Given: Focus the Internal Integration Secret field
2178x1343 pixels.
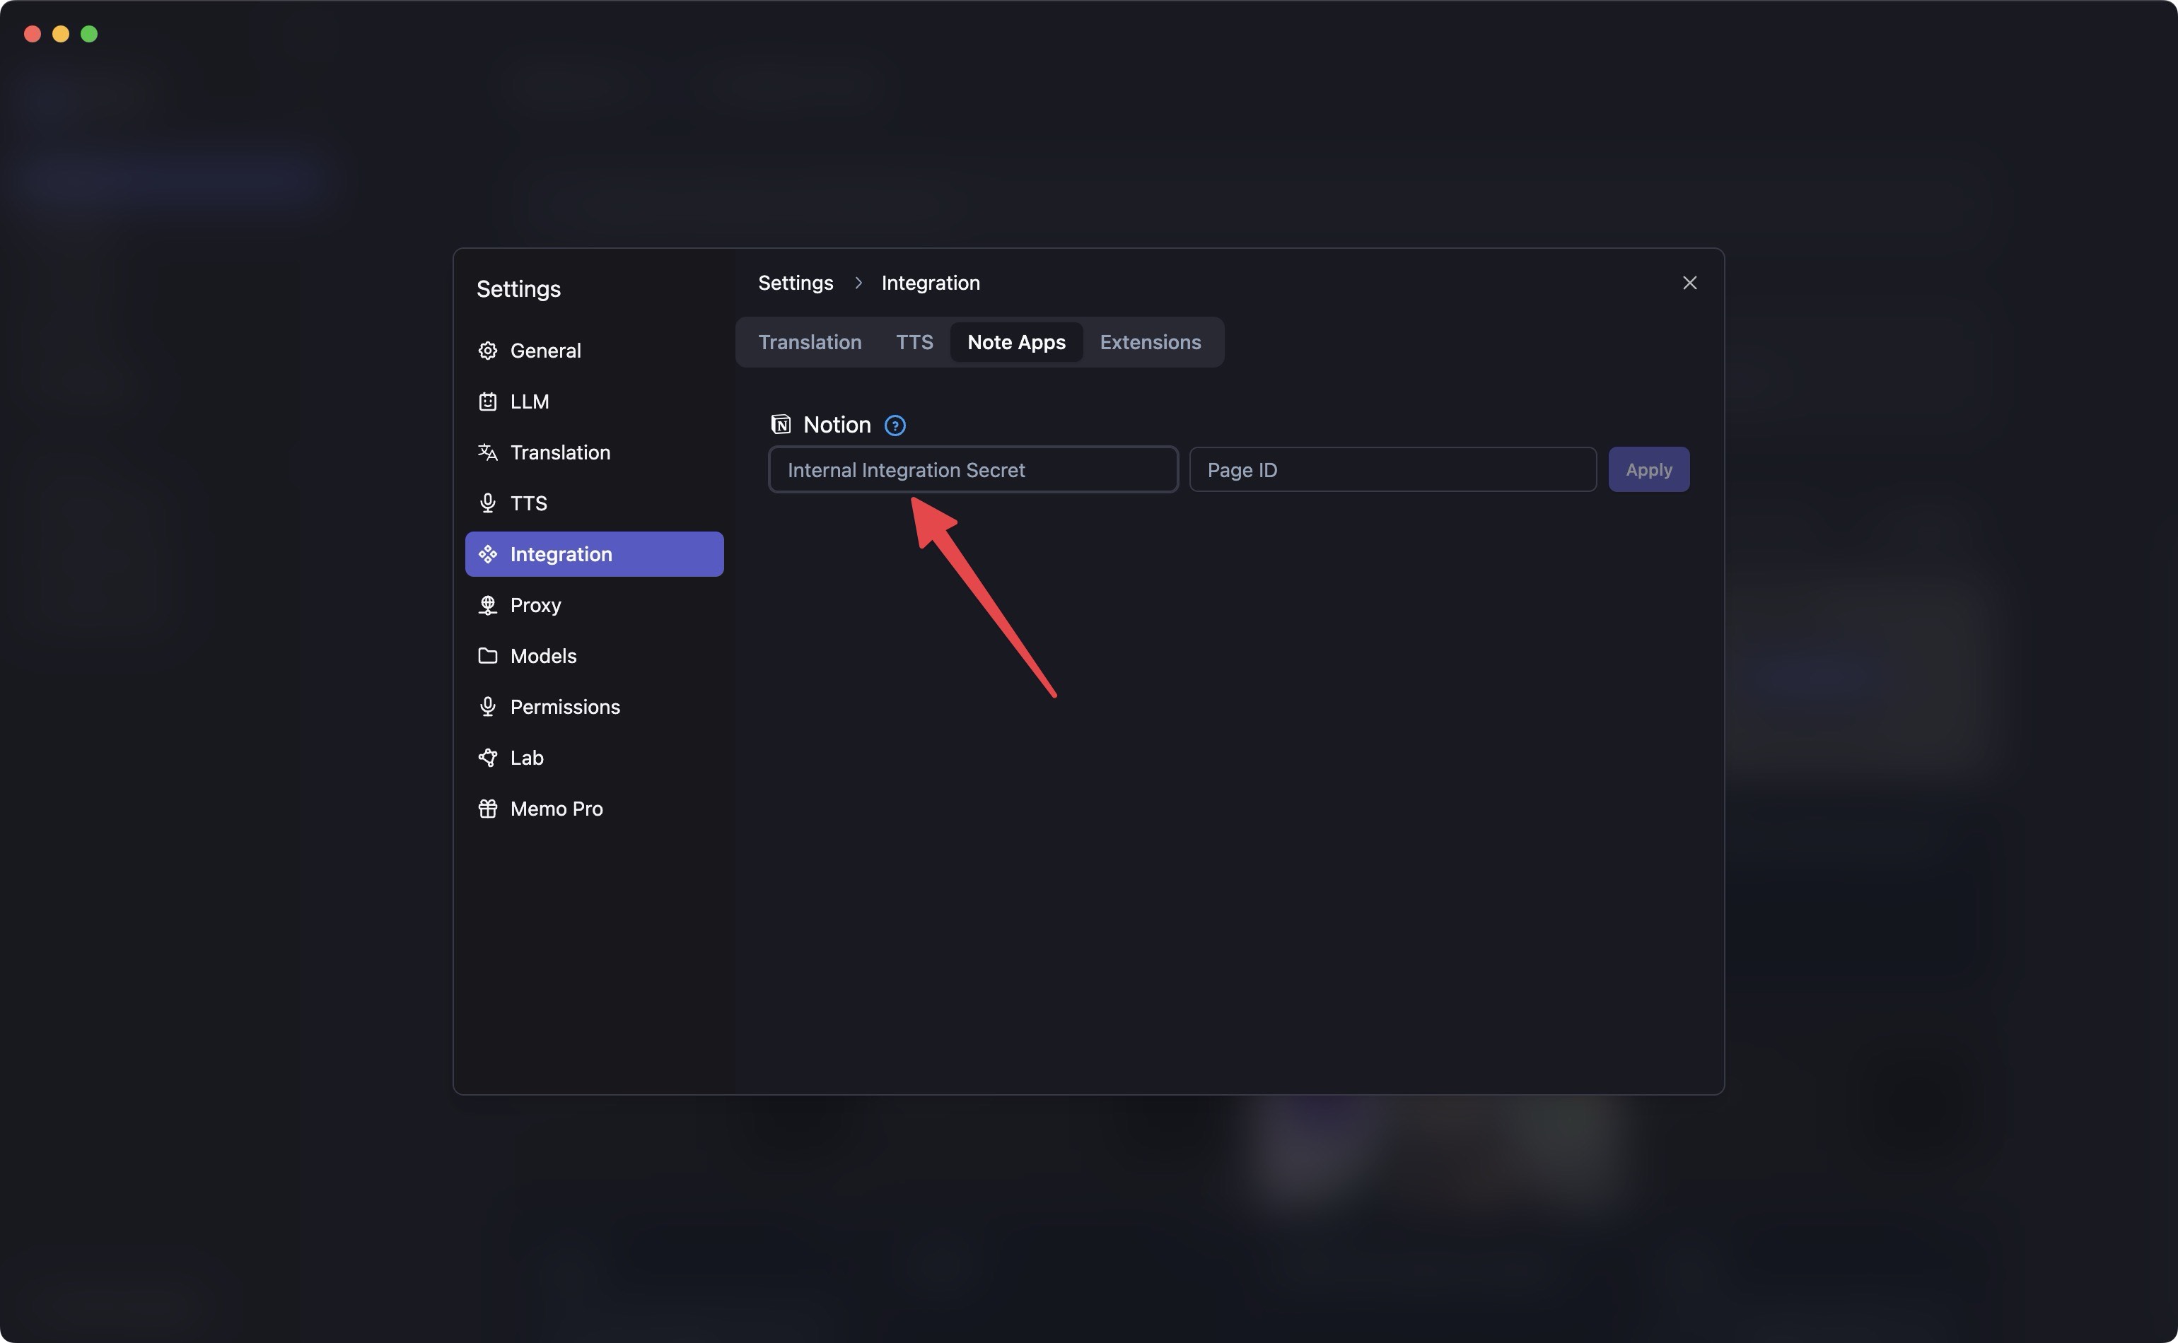Looking at the screenshot, I should tap(973, 470).
